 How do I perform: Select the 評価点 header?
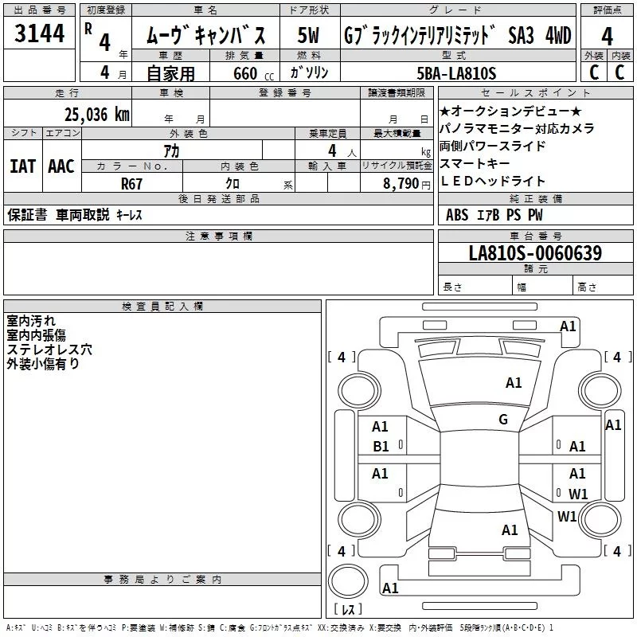[x=608, y=10]
